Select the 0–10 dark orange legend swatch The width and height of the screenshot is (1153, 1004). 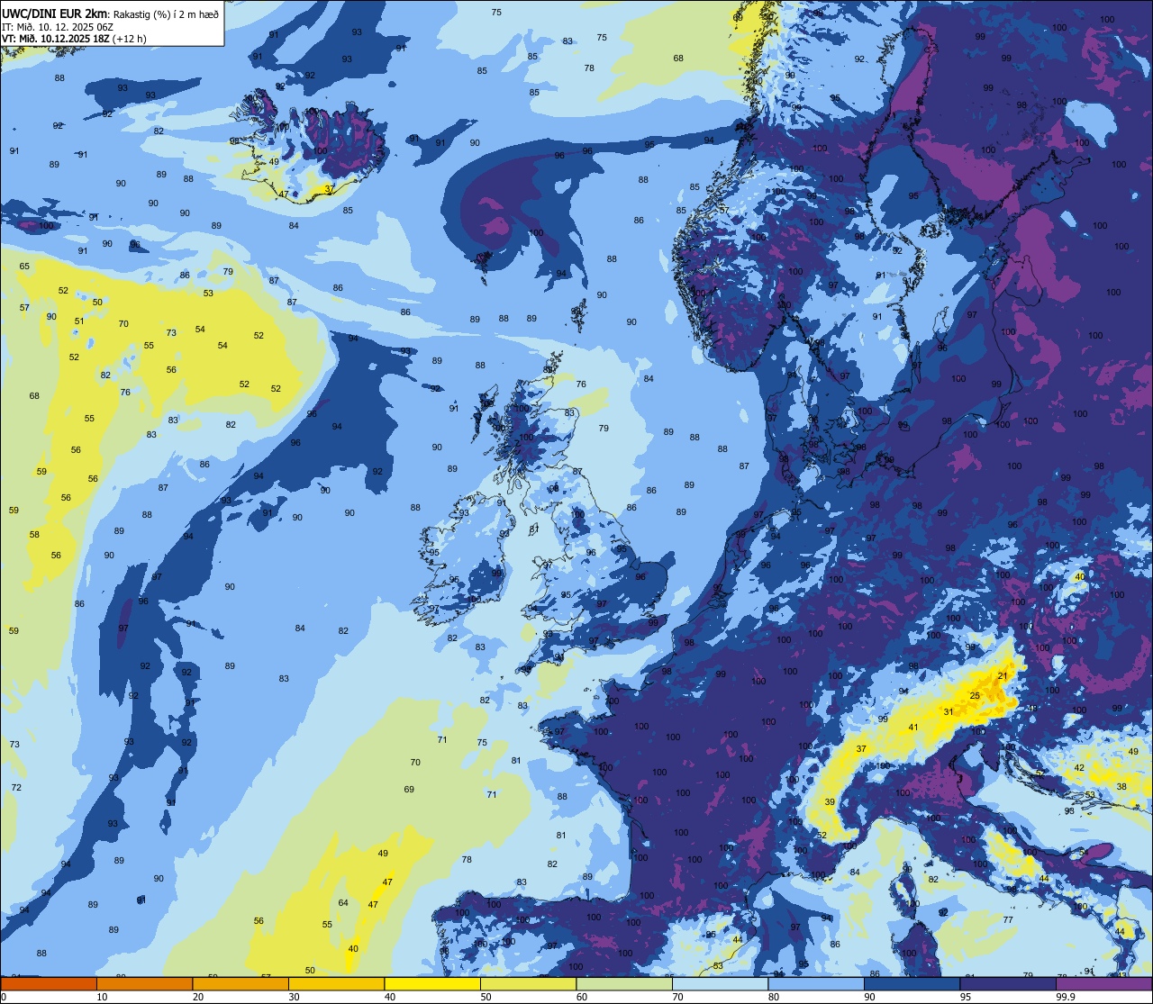click(x=49, y=984)
